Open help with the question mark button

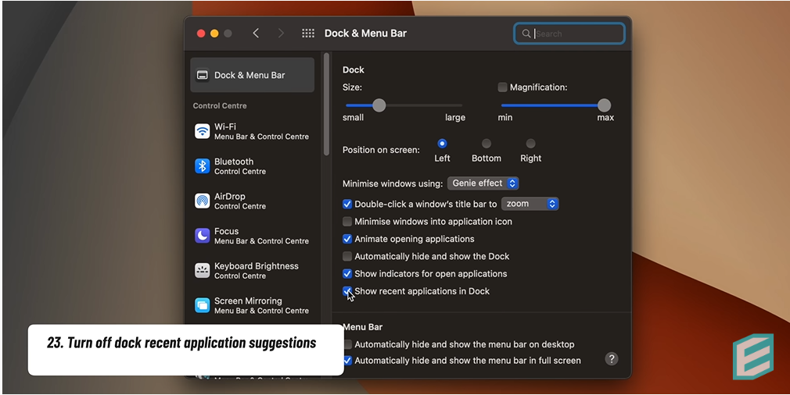click(x=611, y=359)
